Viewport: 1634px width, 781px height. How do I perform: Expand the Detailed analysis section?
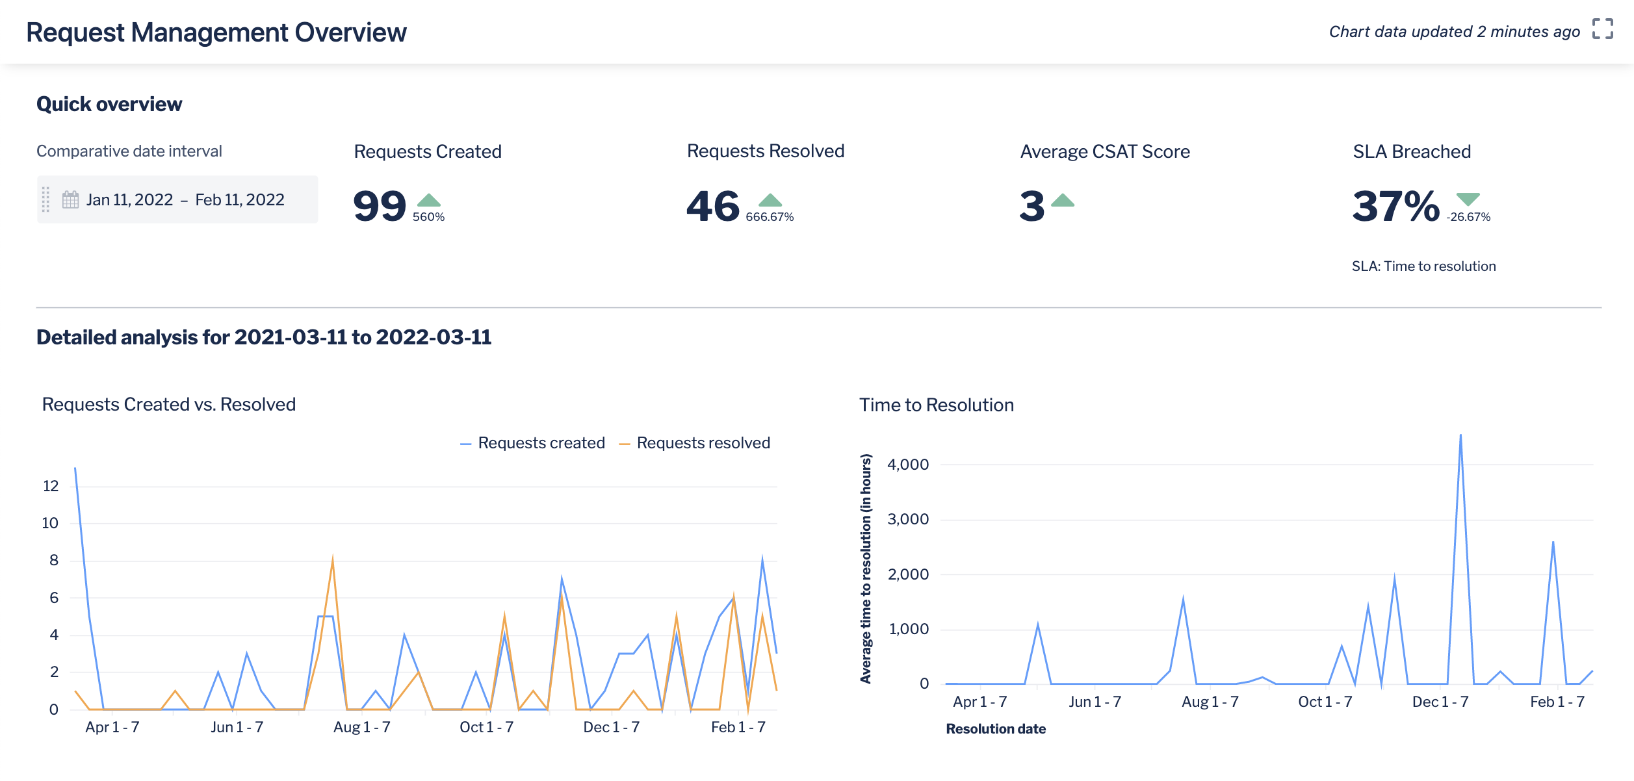265,337
